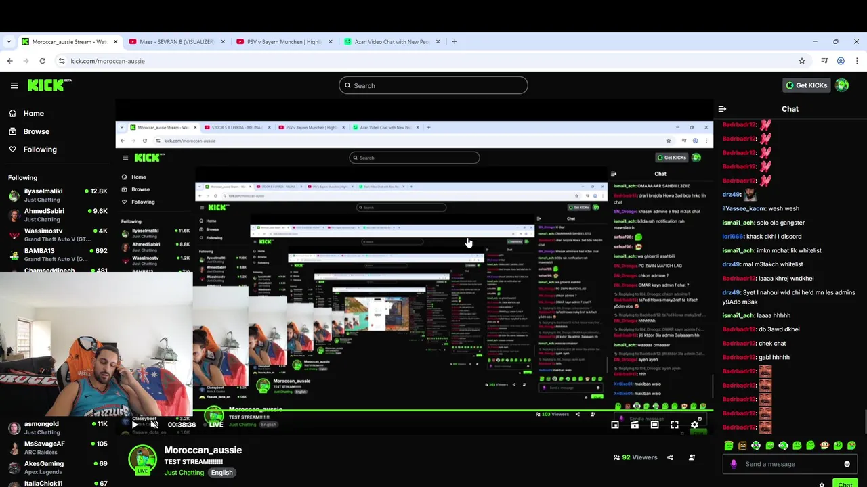Open the Chrome profile button
This screenshot has width=867, height=487.
point(841,61)
